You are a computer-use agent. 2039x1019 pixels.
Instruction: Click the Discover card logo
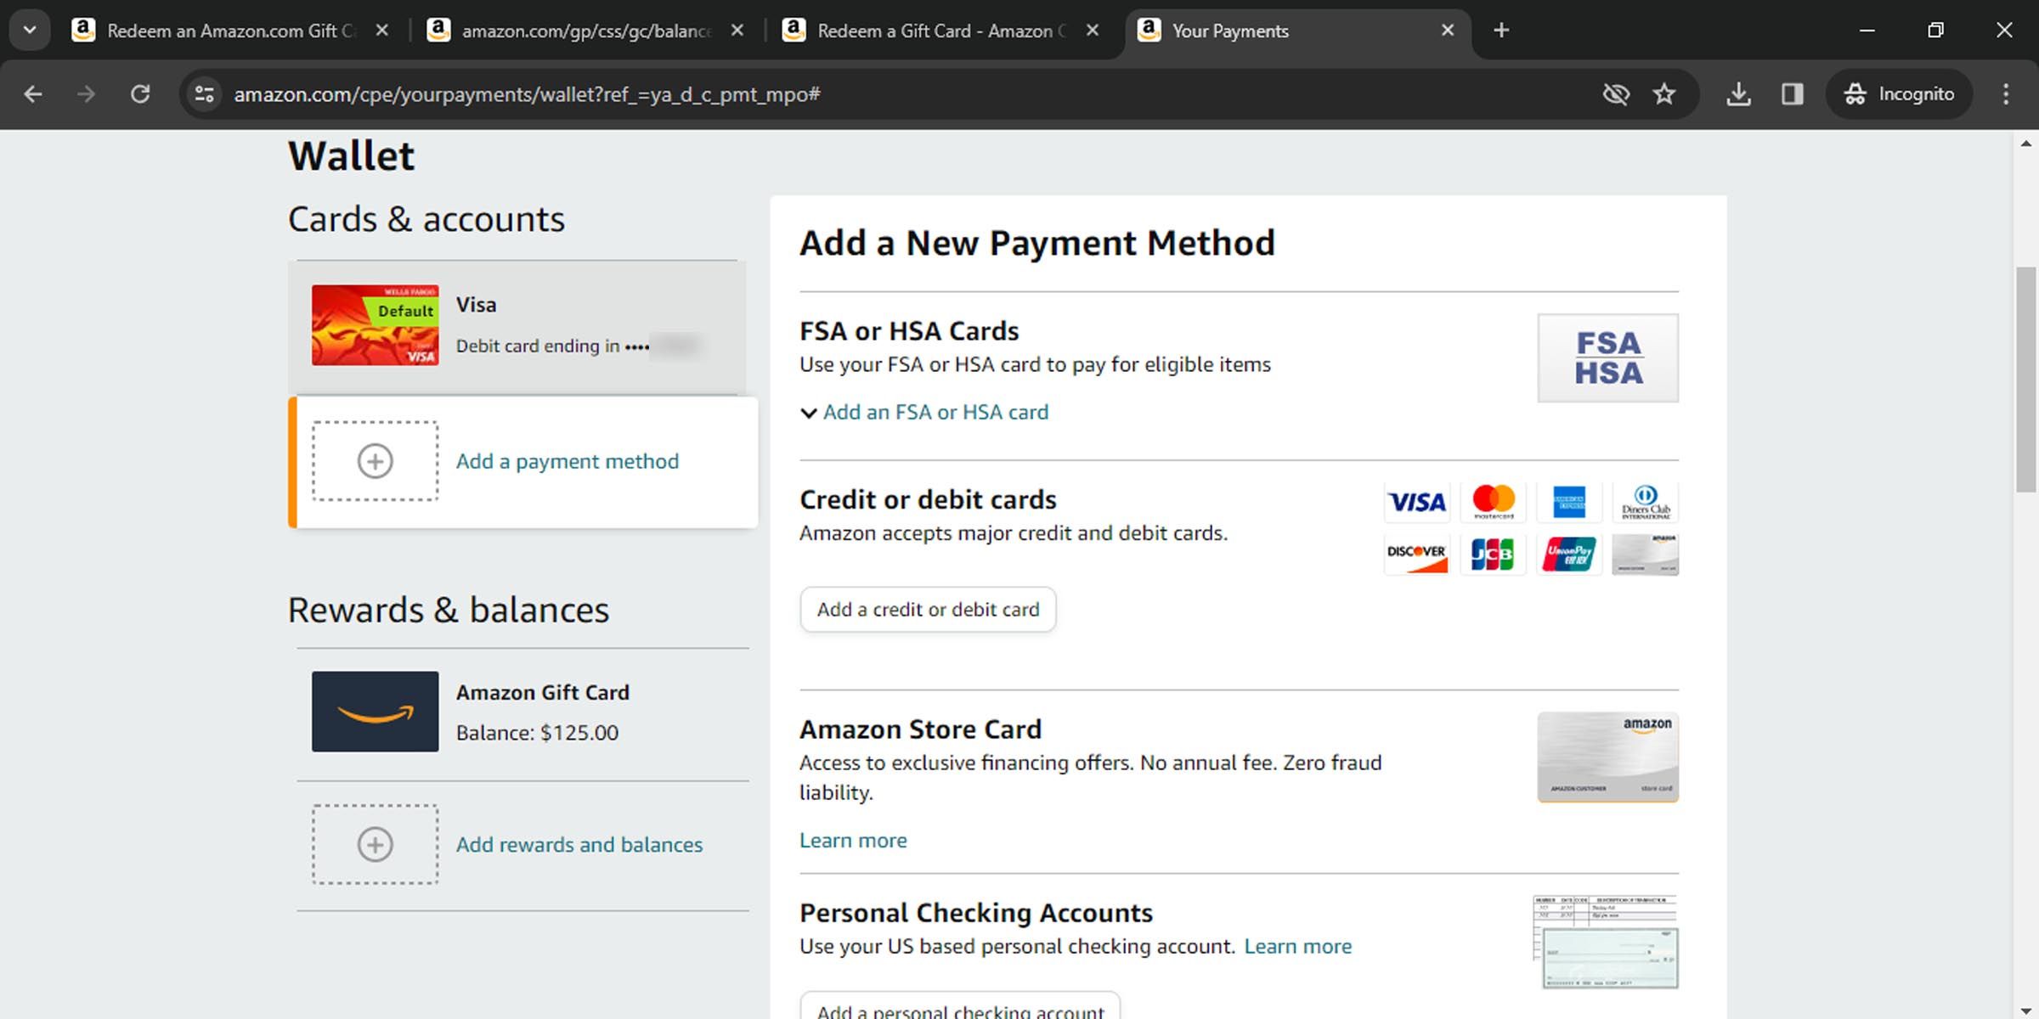1415,554
